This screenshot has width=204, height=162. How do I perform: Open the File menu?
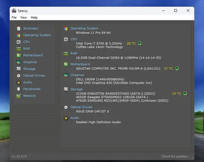[14, 18]
